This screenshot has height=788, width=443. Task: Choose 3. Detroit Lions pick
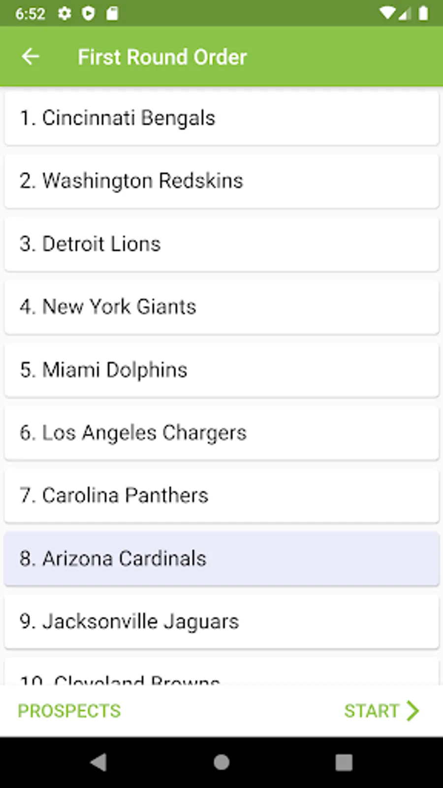coord(221,244)
